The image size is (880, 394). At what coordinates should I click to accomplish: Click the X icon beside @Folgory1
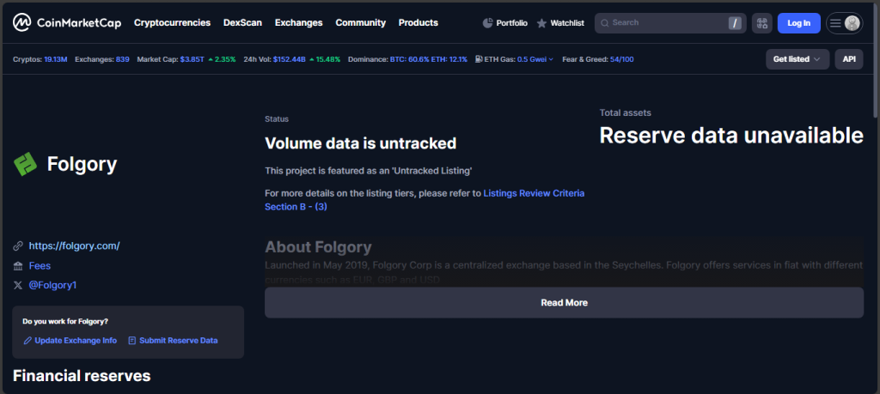pos(18,285)
